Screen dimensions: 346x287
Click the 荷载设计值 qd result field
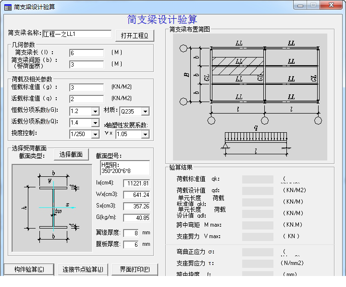(258, 191)
